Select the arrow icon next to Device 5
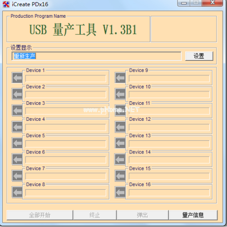This screenshot has height=227, width=227. (17, 143)
